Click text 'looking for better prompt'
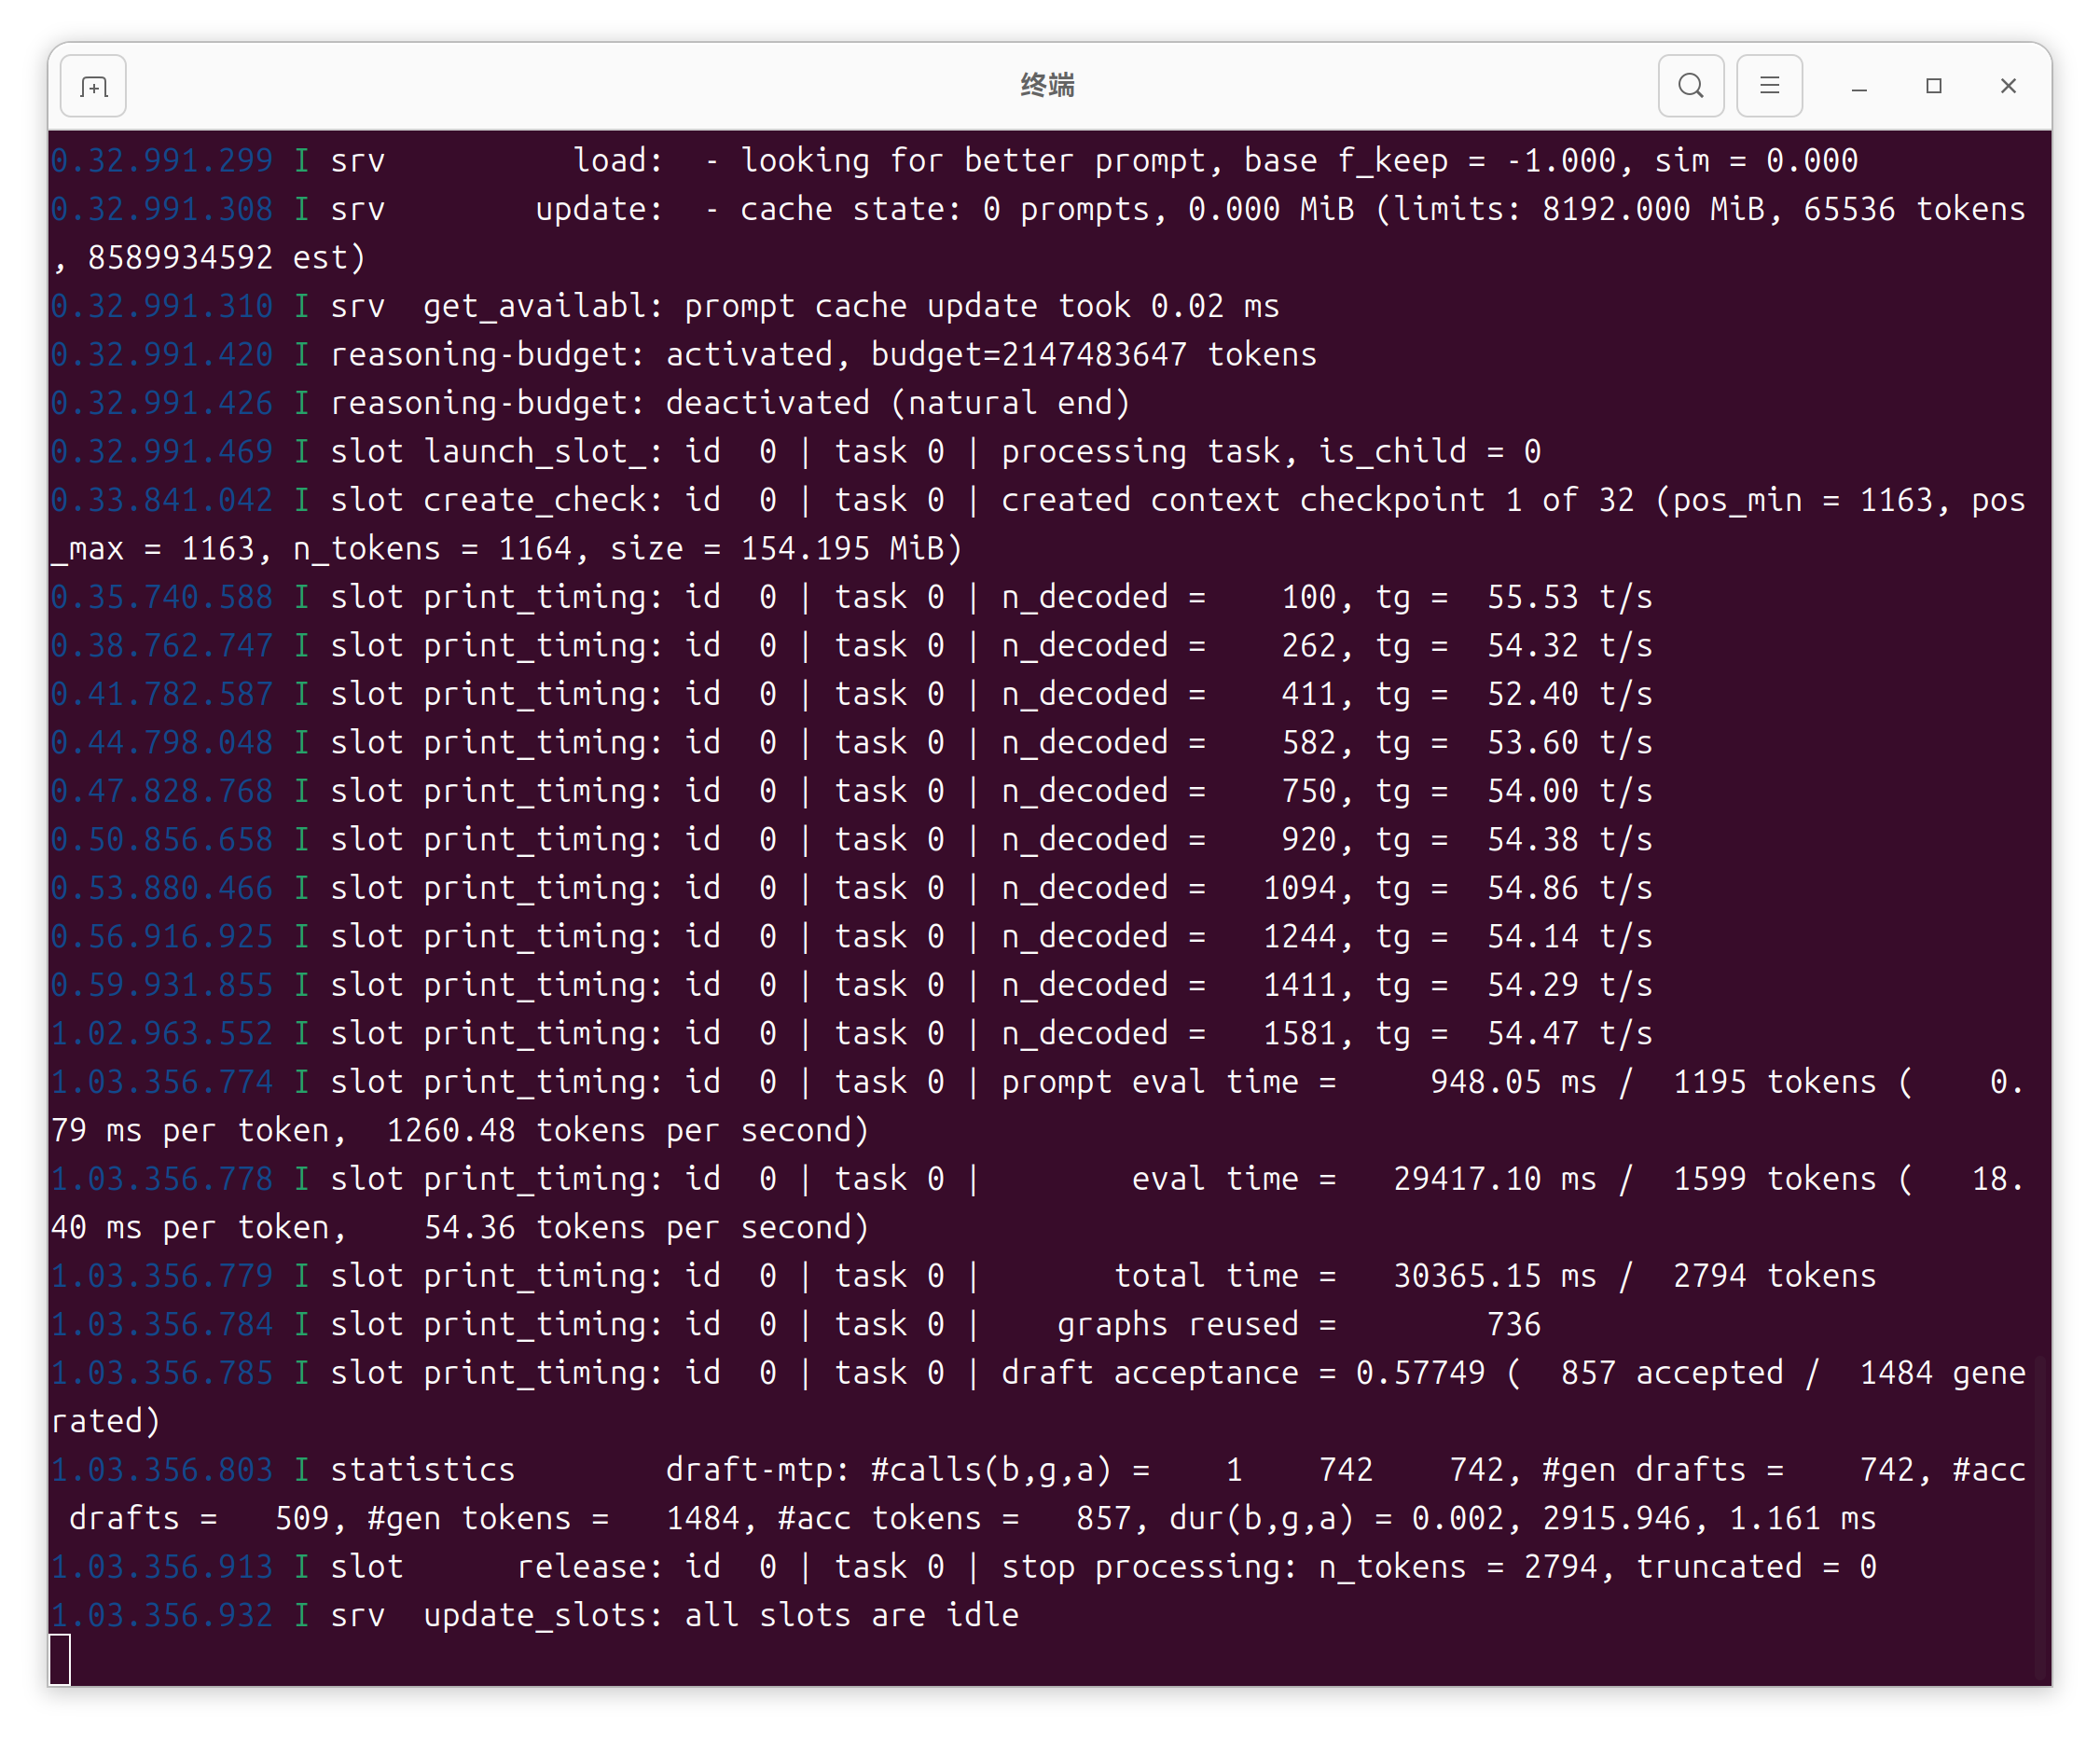Image resolution: width=2100 pixels, height=1740 pixels. coord(973,161)
